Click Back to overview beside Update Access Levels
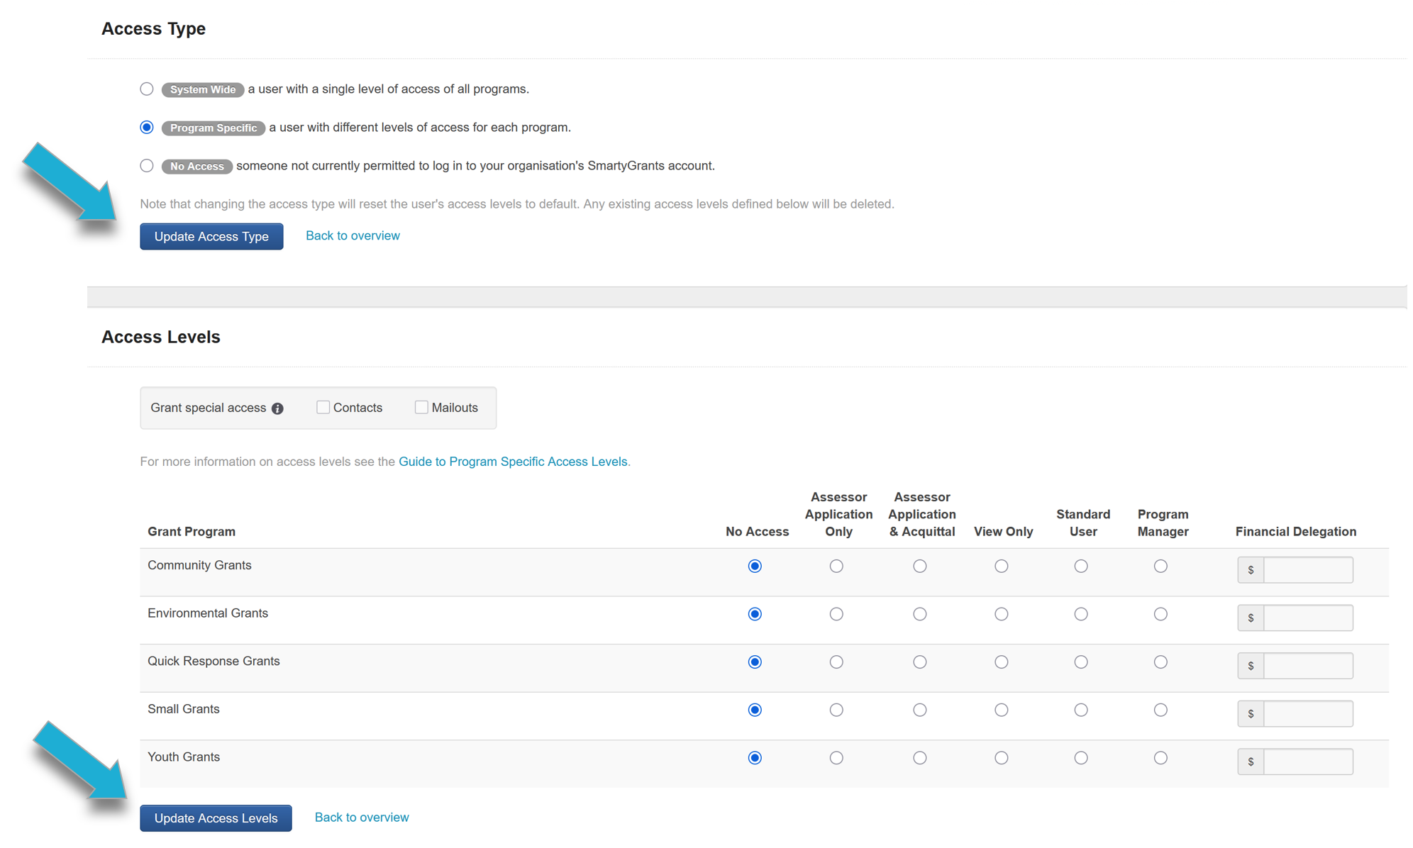1413x848 pixels. (x=362, y=817)
